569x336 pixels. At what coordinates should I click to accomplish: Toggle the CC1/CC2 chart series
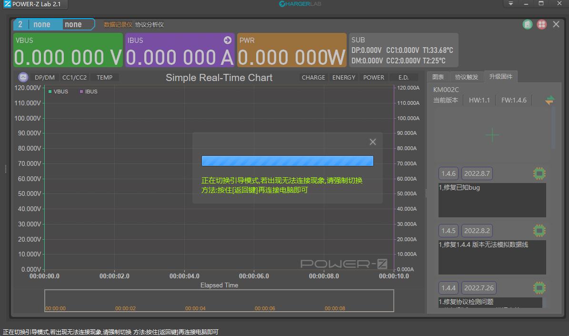(74, 77)
